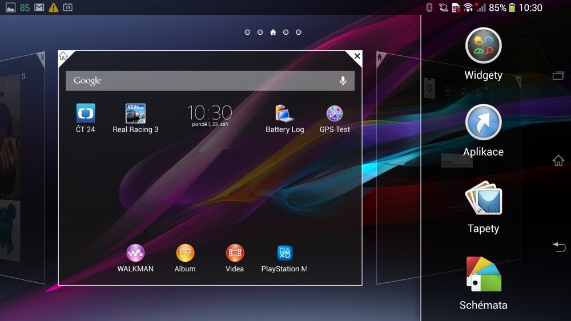Viewport: 571px width, 321px height.
Task: Jump to the fifth page indicator dot
Action: pos(298,32)
